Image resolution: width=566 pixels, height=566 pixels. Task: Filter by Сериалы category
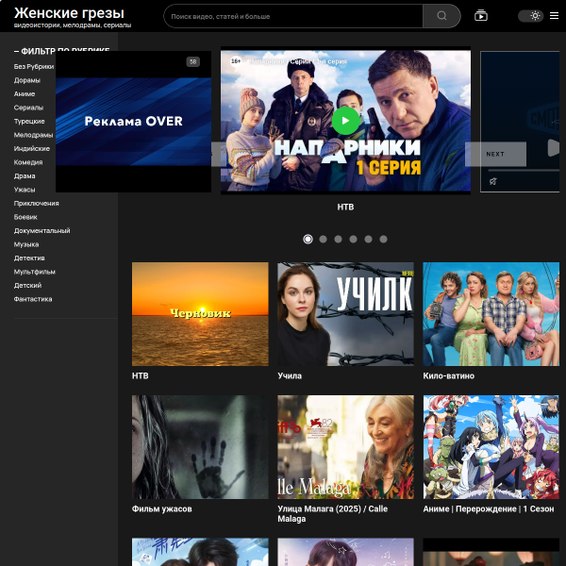point(28,108)
